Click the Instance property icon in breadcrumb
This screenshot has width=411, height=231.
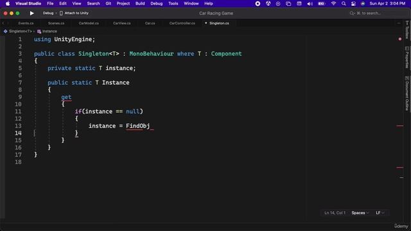pos(39,31)
